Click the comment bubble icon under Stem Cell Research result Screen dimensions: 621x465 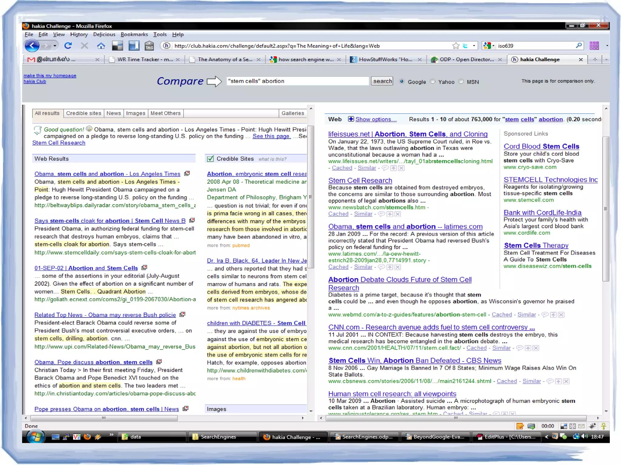382,214
